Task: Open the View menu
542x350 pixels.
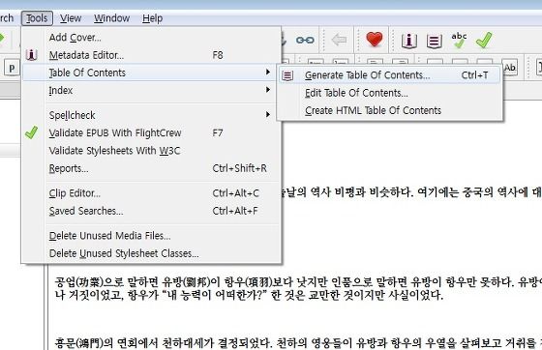Action: [x=71, y=18]
